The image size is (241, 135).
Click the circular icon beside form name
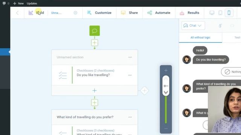coord(75,13)
